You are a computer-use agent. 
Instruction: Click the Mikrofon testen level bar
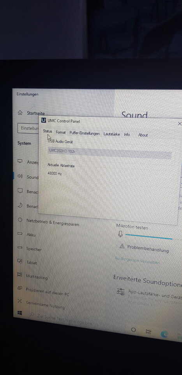point(148,237)
